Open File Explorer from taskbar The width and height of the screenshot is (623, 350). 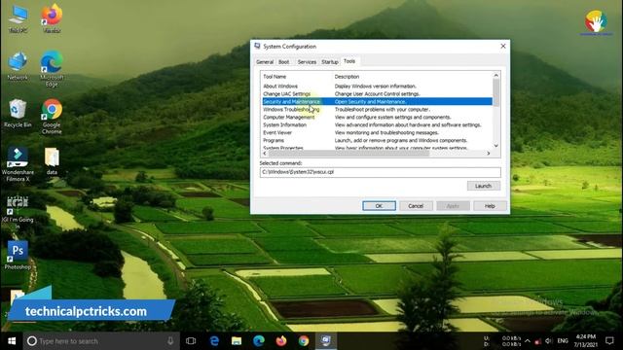tap(237, 341)
